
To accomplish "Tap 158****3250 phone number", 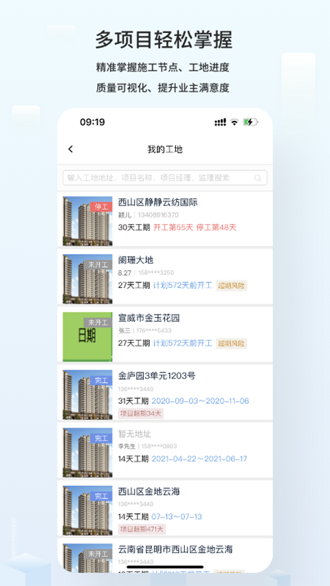I will [156, 273].
